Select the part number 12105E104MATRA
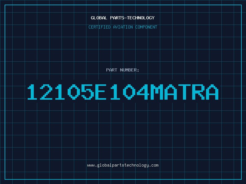 pos(123,92)
